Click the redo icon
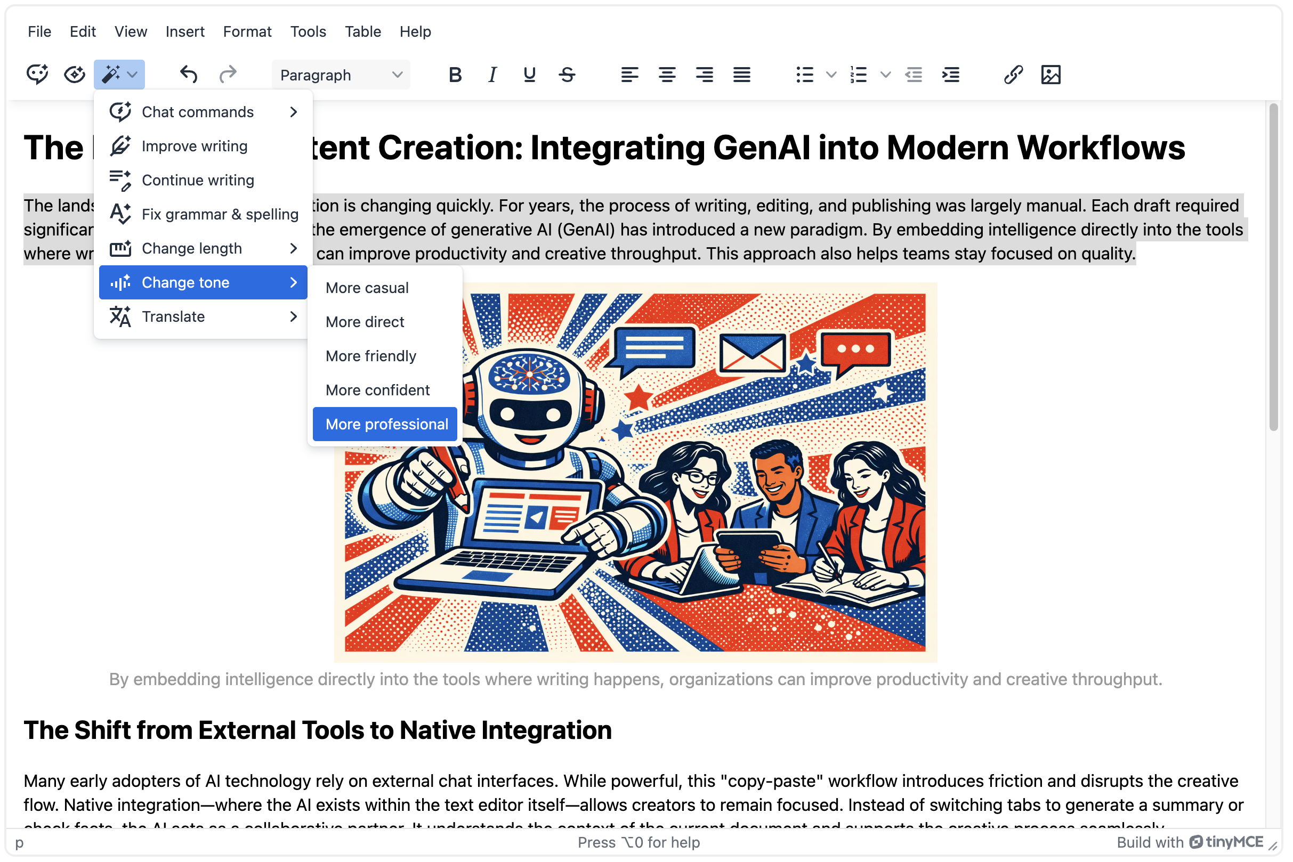 [228, 74]
